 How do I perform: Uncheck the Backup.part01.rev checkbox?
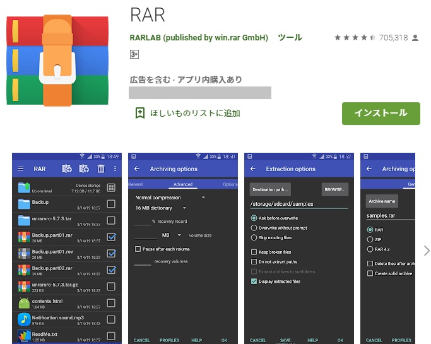pos(111,253)
